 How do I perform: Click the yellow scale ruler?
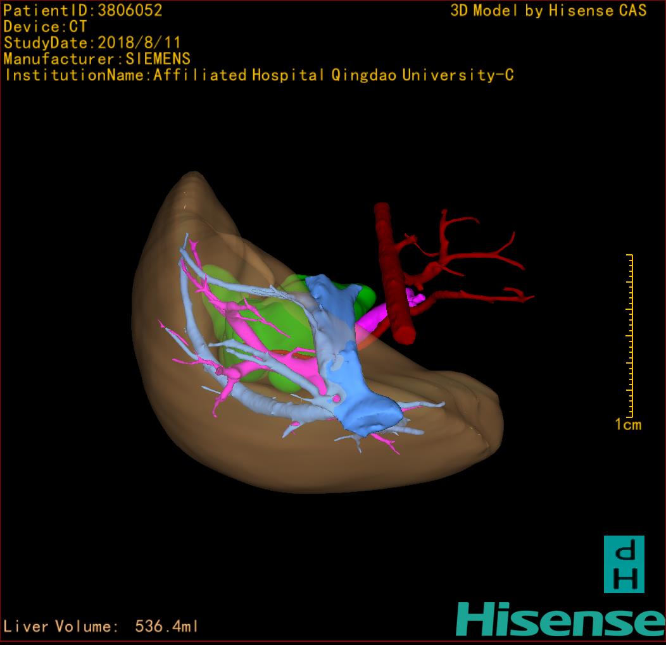[x=630, y=336]
